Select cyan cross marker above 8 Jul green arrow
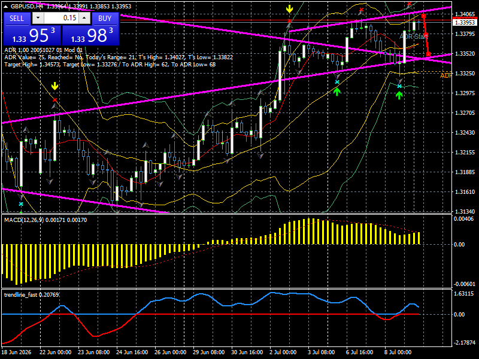 (x=399, y=86)
